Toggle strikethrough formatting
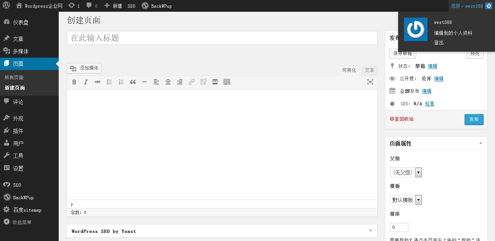The image size is (495, 241). 98,82
